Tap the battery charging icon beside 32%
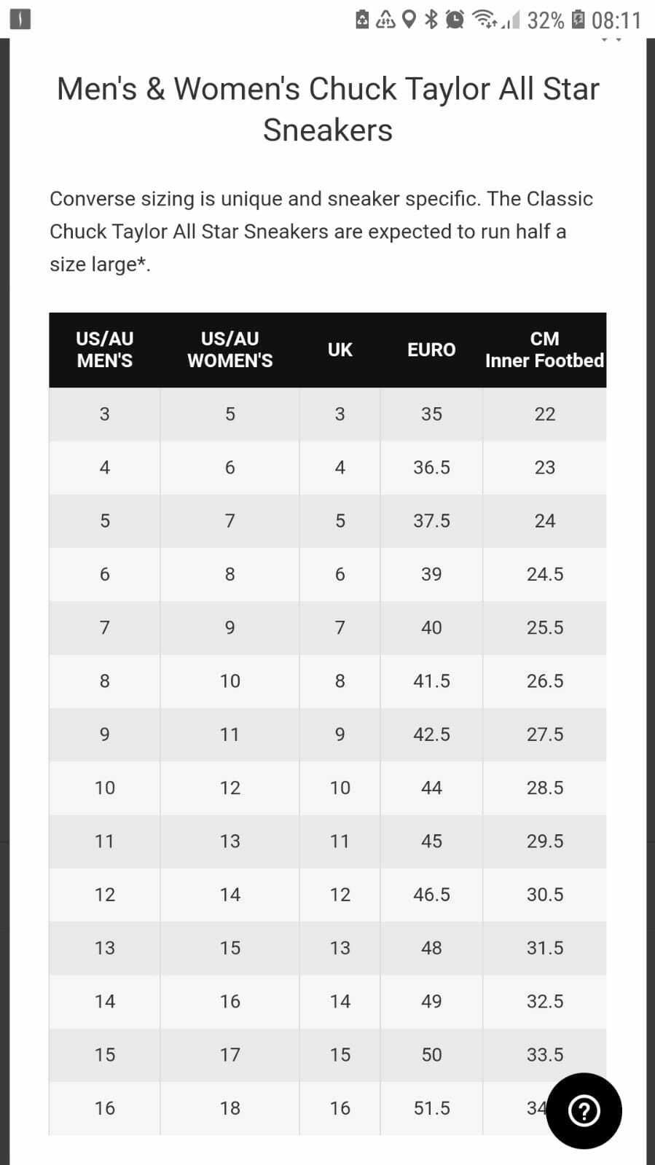The height and width of the screenshot is (1165, 655). pyautogui.click(x=578, y=20)
